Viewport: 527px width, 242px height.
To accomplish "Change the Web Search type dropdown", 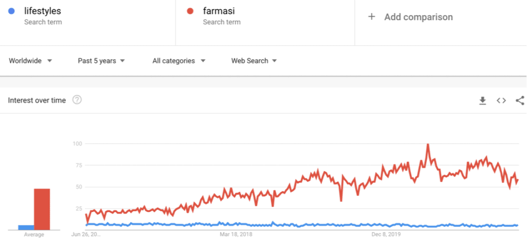I will tap(254, 61).
